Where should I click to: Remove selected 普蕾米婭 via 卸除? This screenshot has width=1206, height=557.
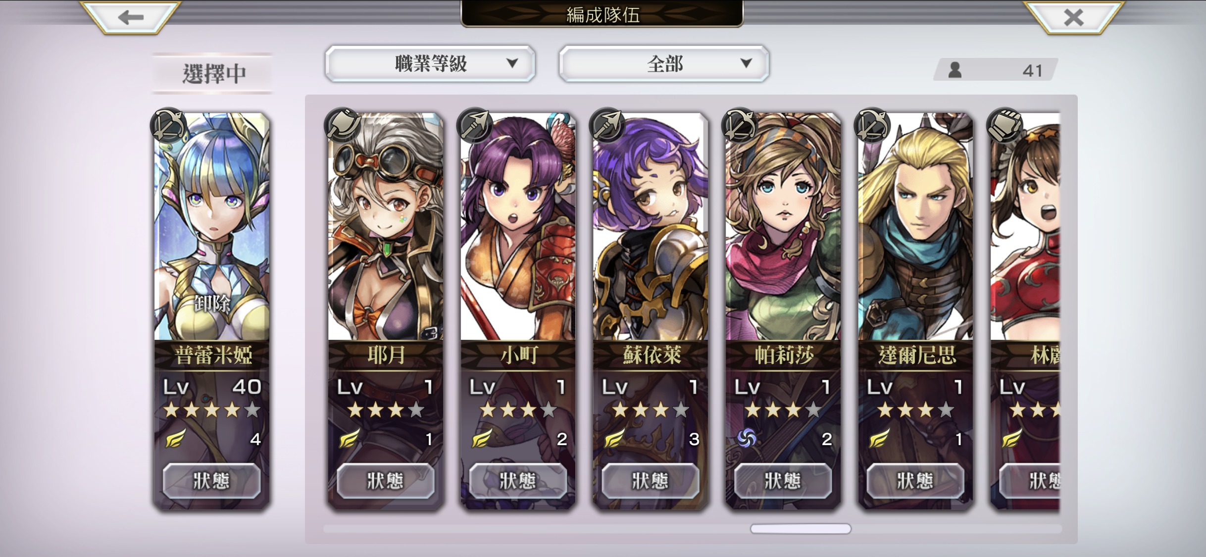(x=212, y=303)
